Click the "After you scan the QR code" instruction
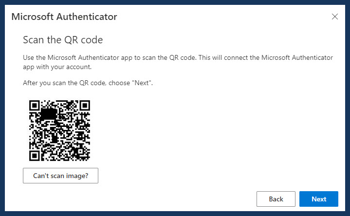 88,83
